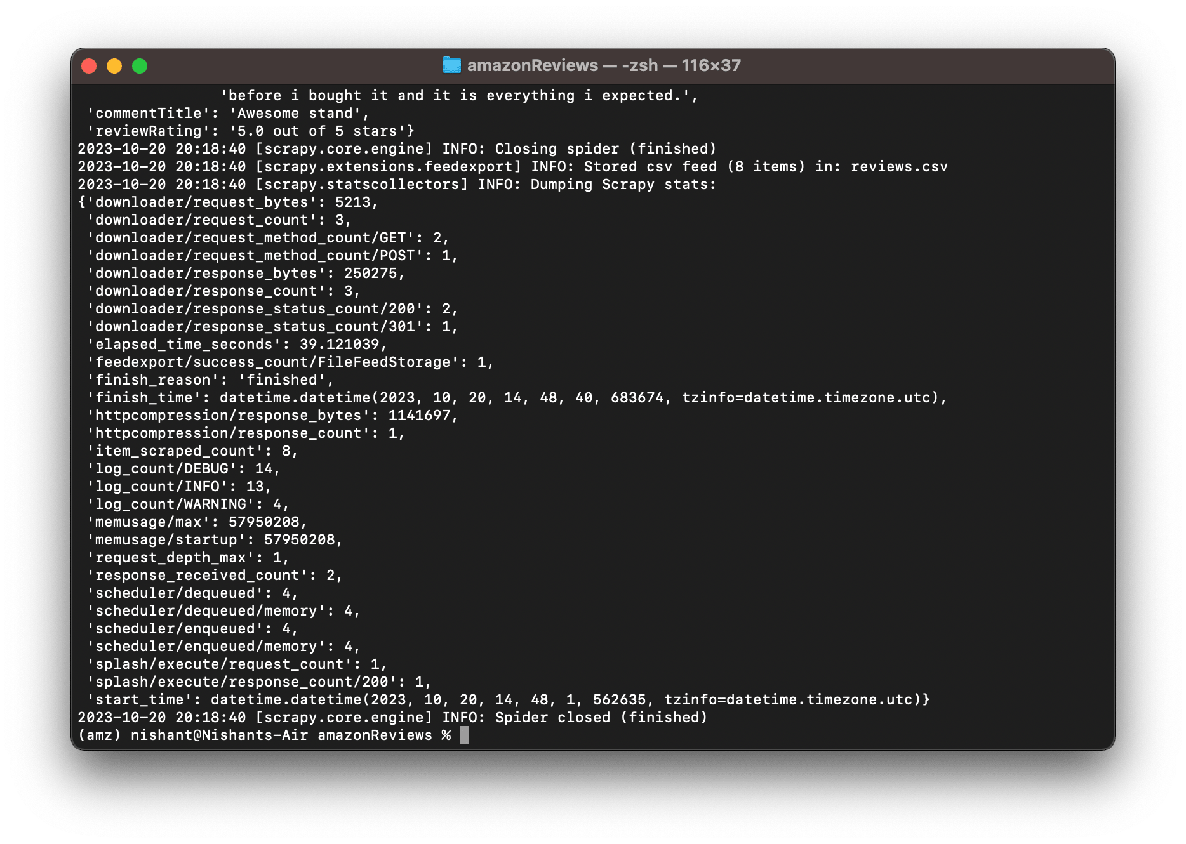Click the 'start_time' datetime line
1186x844 pixels.
[508, 700]
